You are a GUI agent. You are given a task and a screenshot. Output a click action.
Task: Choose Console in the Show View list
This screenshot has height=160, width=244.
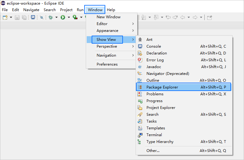pos(154,46)
